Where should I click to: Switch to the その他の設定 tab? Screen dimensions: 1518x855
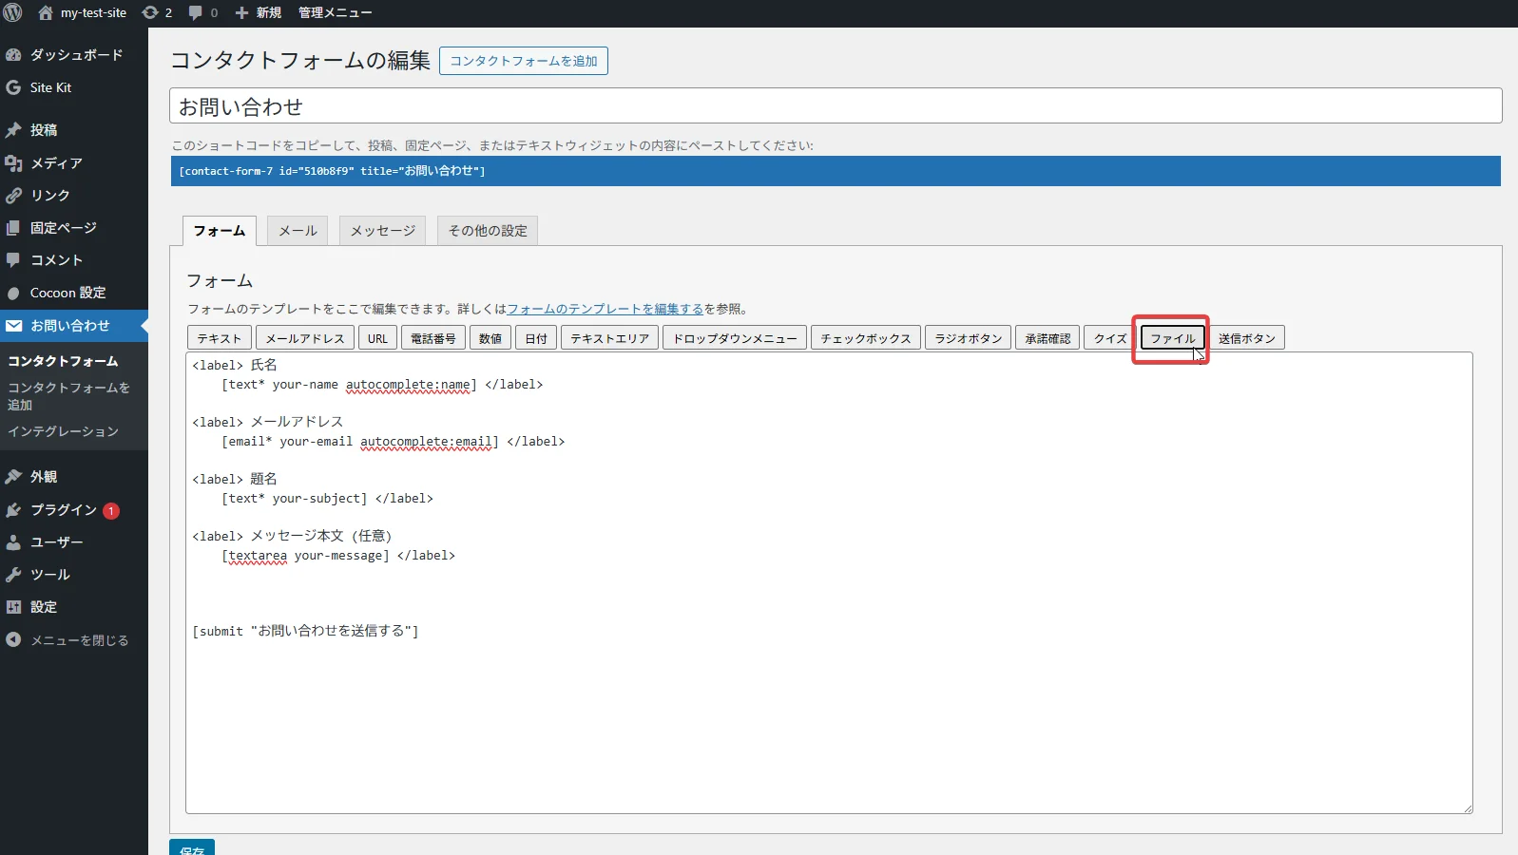point(488,231)
